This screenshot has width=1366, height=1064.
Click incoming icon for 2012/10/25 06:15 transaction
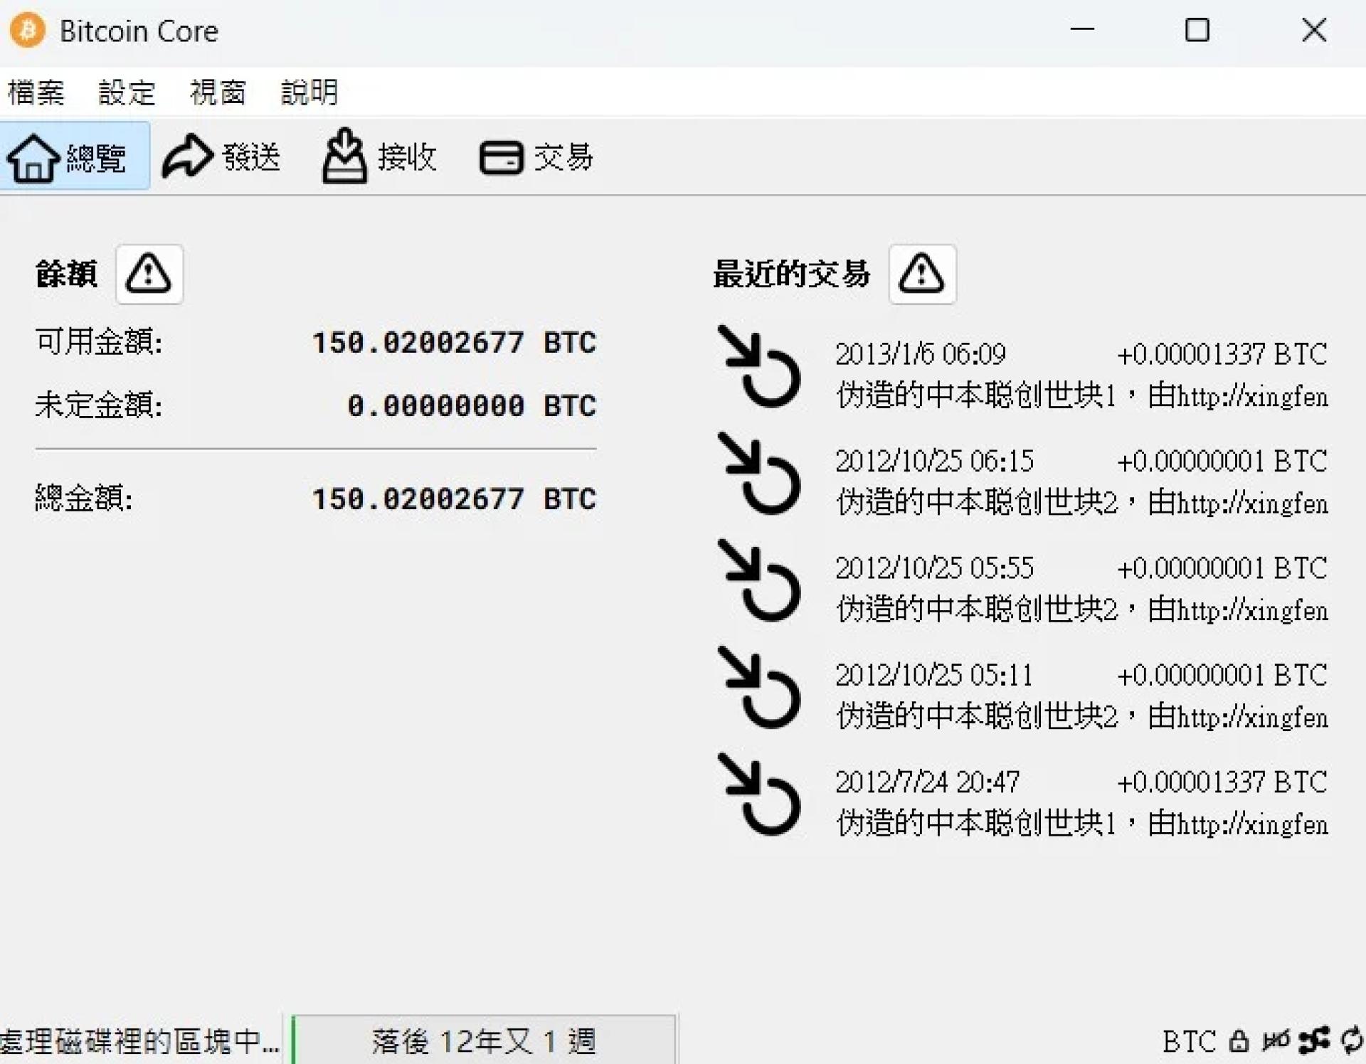coord(759,473)
